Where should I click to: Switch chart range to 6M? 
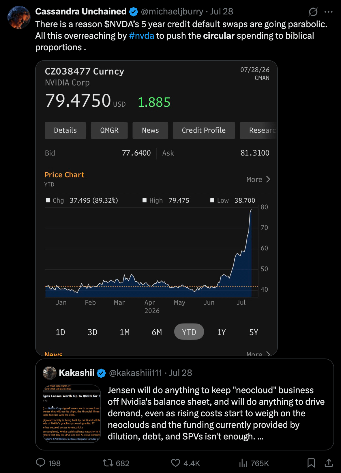(x=157, y=332)
